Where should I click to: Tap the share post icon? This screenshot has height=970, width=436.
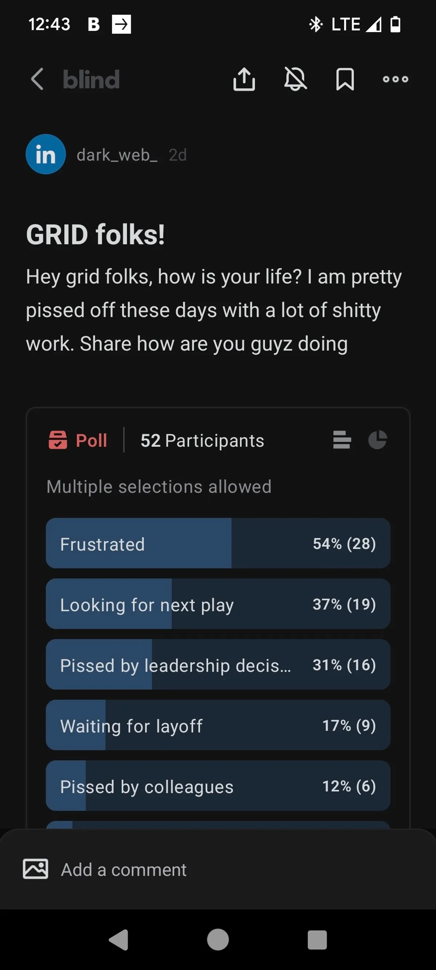(x=244, y=79)
